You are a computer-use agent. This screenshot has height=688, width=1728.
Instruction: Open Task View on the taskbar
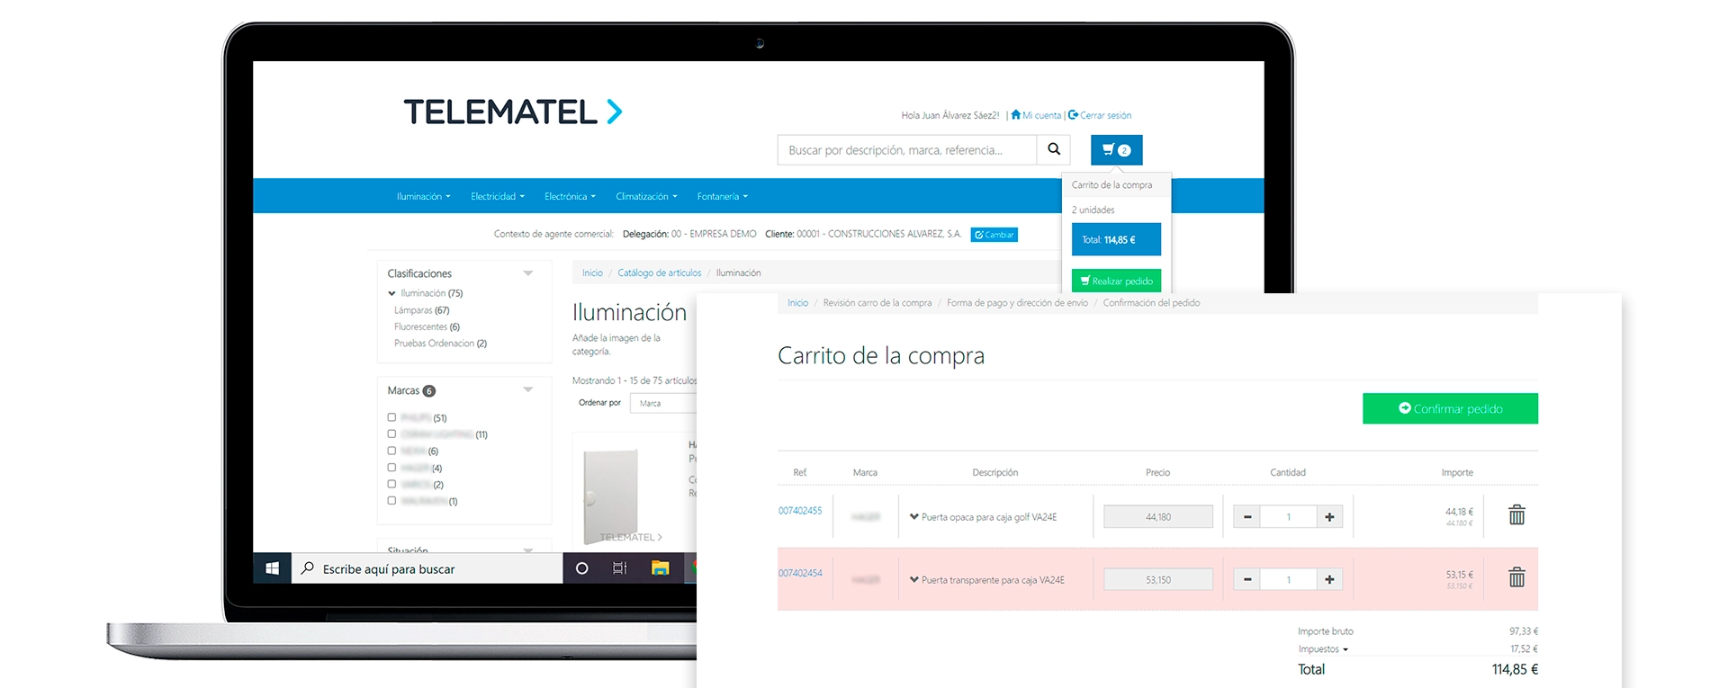click(x=620, y=568)
